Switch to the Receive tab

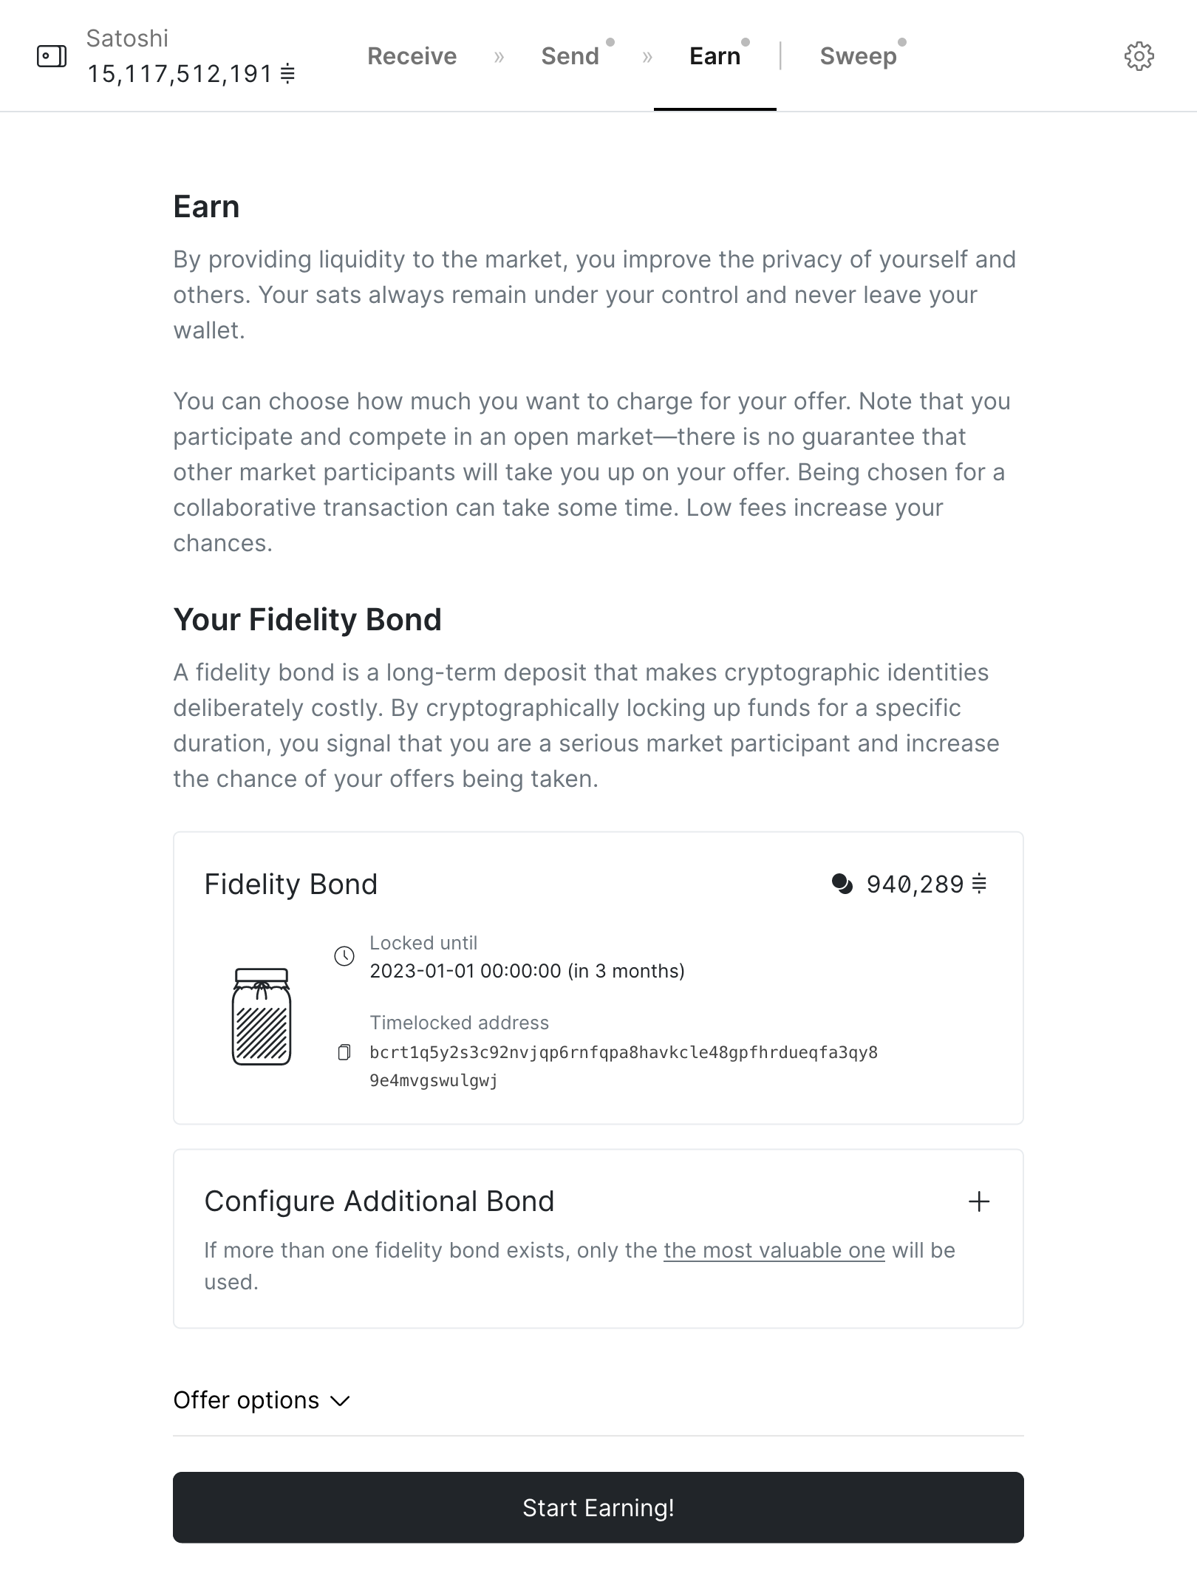[x=412, y=56]
